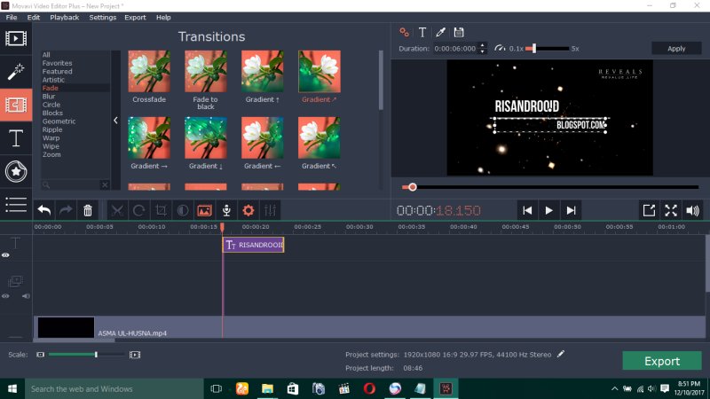Screen dimensions: 710x399
Task: Open the Titles tab in left sidebar
Action: (15, 138)
